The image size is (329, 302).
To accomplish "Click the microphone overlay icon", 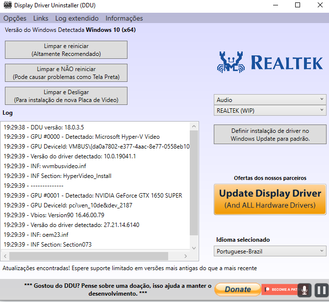I will (304, 290).
